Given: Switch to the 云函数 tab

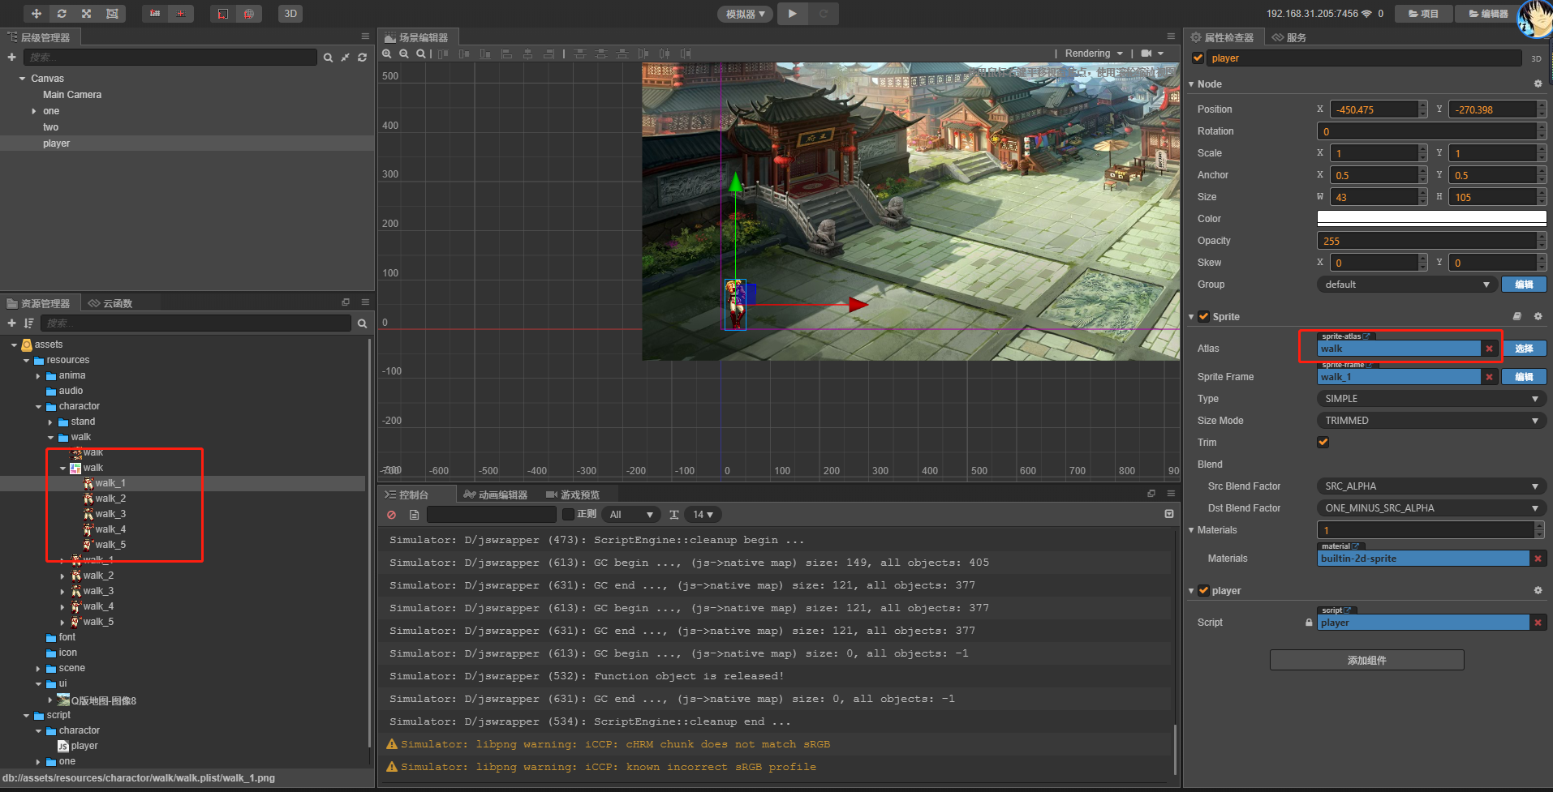Looking at the screenshot, I should coord(111,303).
